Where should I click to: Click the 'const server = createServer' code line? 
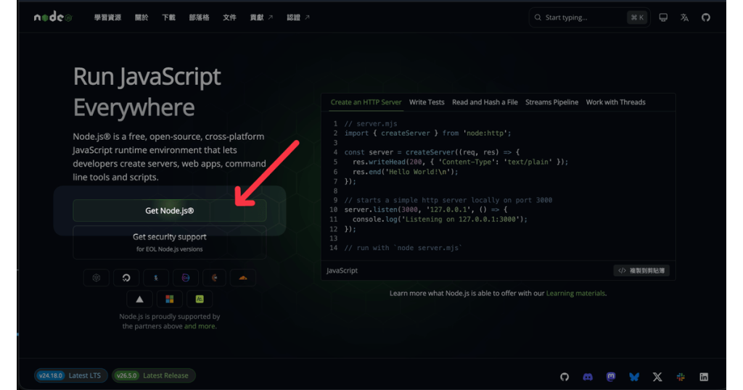click(432, 152)
